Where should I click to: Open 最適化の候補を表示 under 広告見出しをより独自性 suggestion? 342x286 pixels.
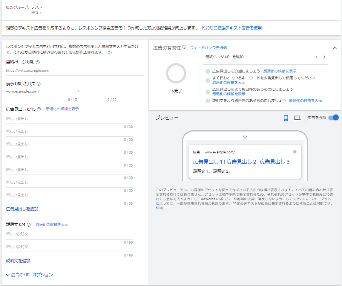(229, 94)
